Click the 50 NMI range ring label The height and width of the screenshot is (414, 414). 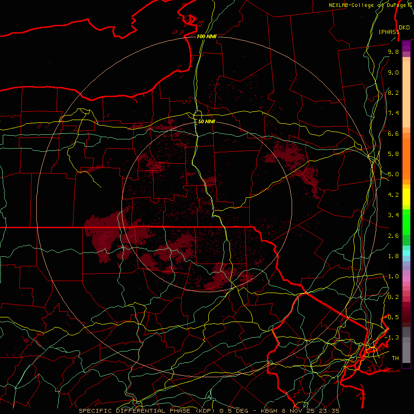click(x=207, y=121)
